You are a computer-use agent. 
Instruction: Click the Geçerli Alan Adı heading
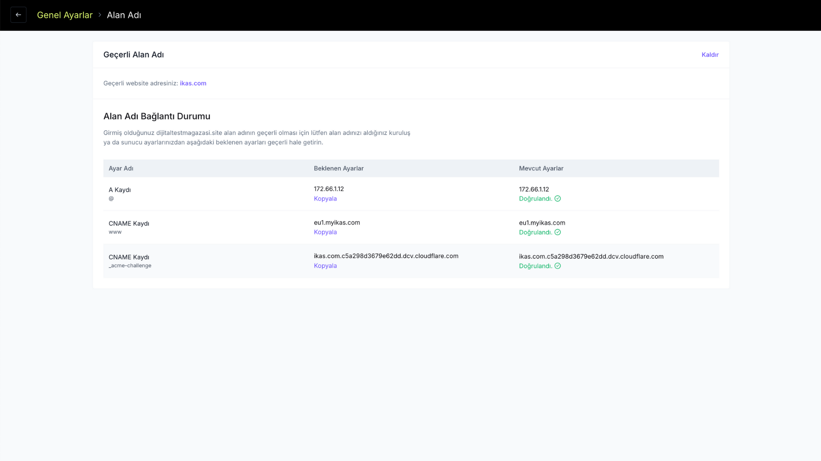click(133, 55)
